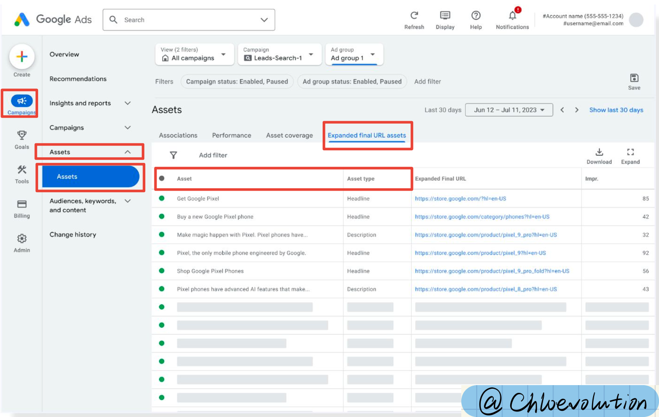Switch to the Asset coverage tab
This screenshot has width=659, height=417.
coord(289,135)
